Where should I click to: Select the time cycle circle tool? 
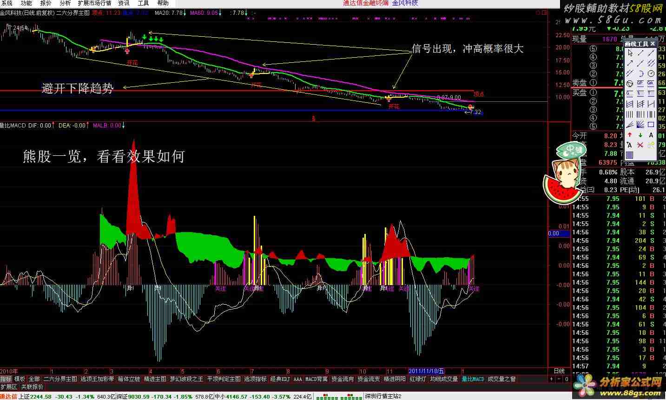coord(651,74)
